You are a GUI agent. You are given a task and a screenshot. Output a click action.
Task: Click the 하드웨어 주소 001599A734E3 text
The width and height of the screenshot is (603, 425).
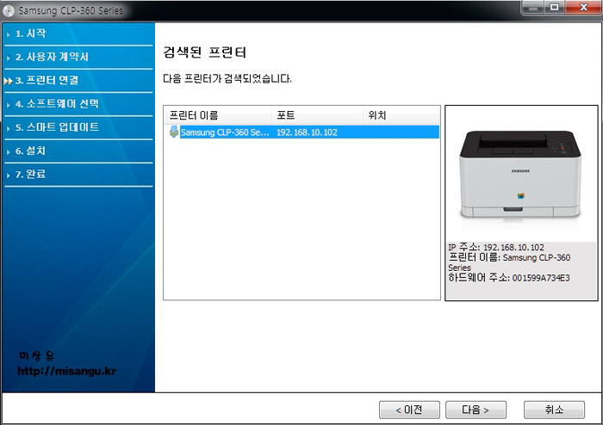509,278
